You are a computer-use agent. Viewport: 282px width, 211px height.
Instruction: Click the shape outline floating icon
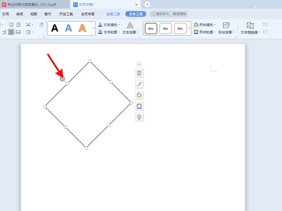coord(139,106)
